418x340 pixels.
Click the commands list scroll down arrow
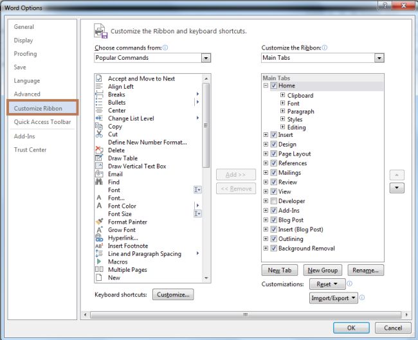[x=206, y=278]
